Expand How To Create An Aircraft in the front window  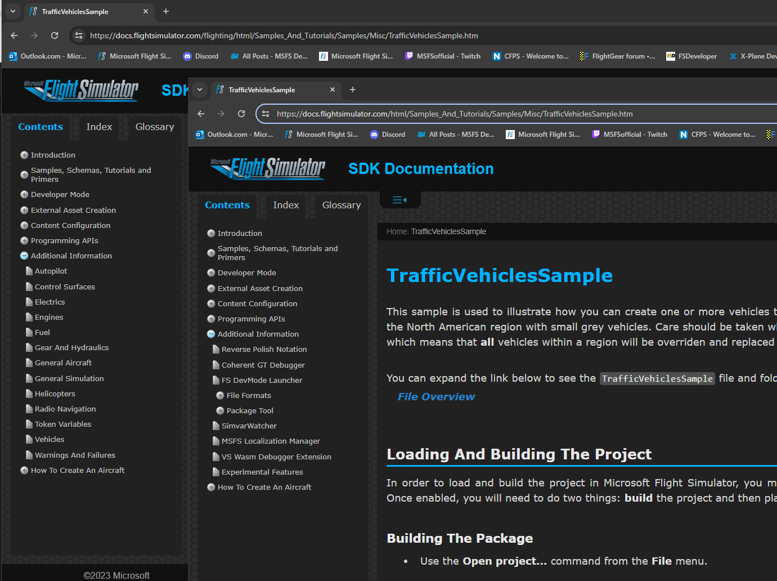[211, 487]
